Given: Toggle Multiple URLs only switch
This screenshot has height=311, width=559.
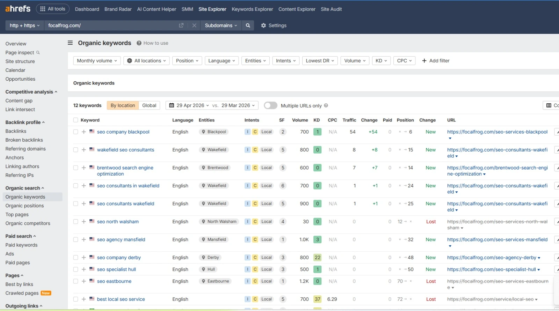Looking at the screenshot, I should point(270,105).
